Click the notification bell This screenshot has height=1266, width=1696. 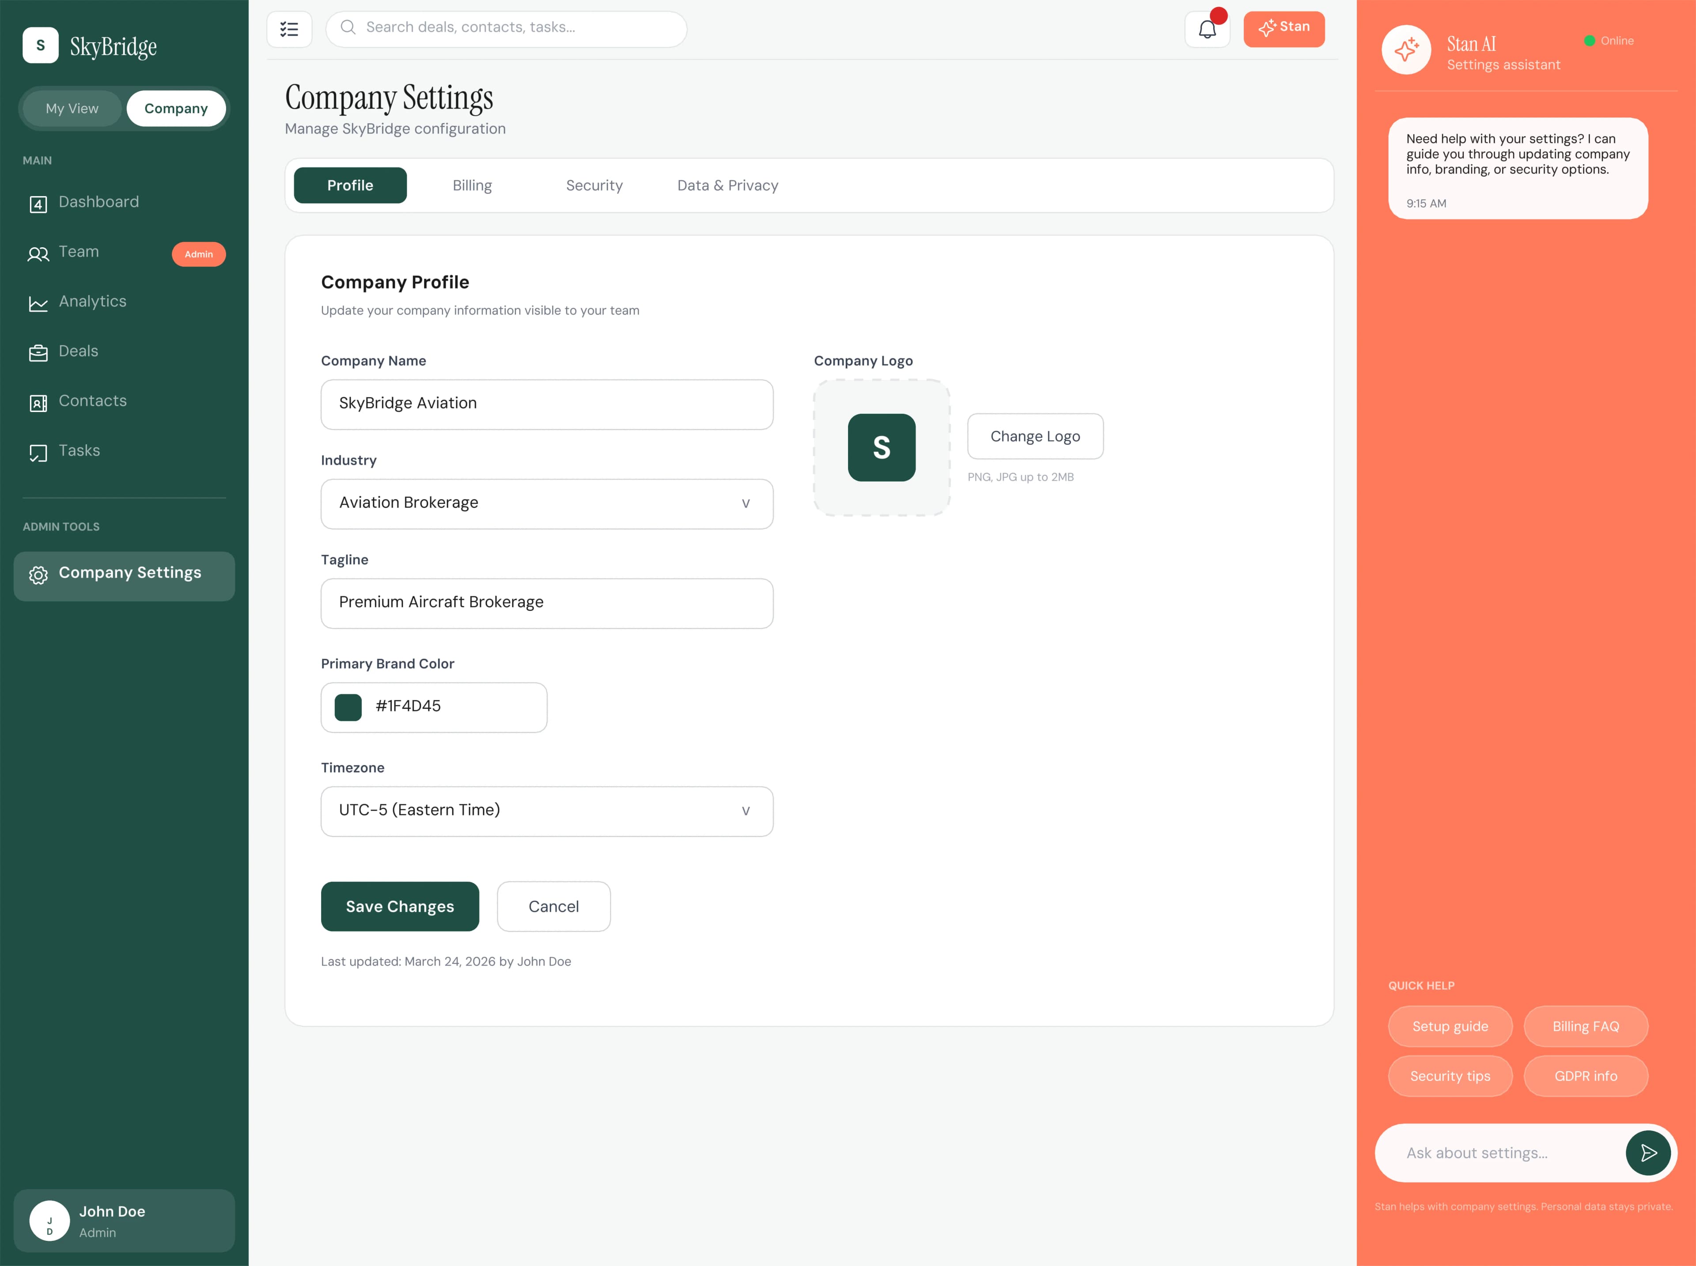1208,28
